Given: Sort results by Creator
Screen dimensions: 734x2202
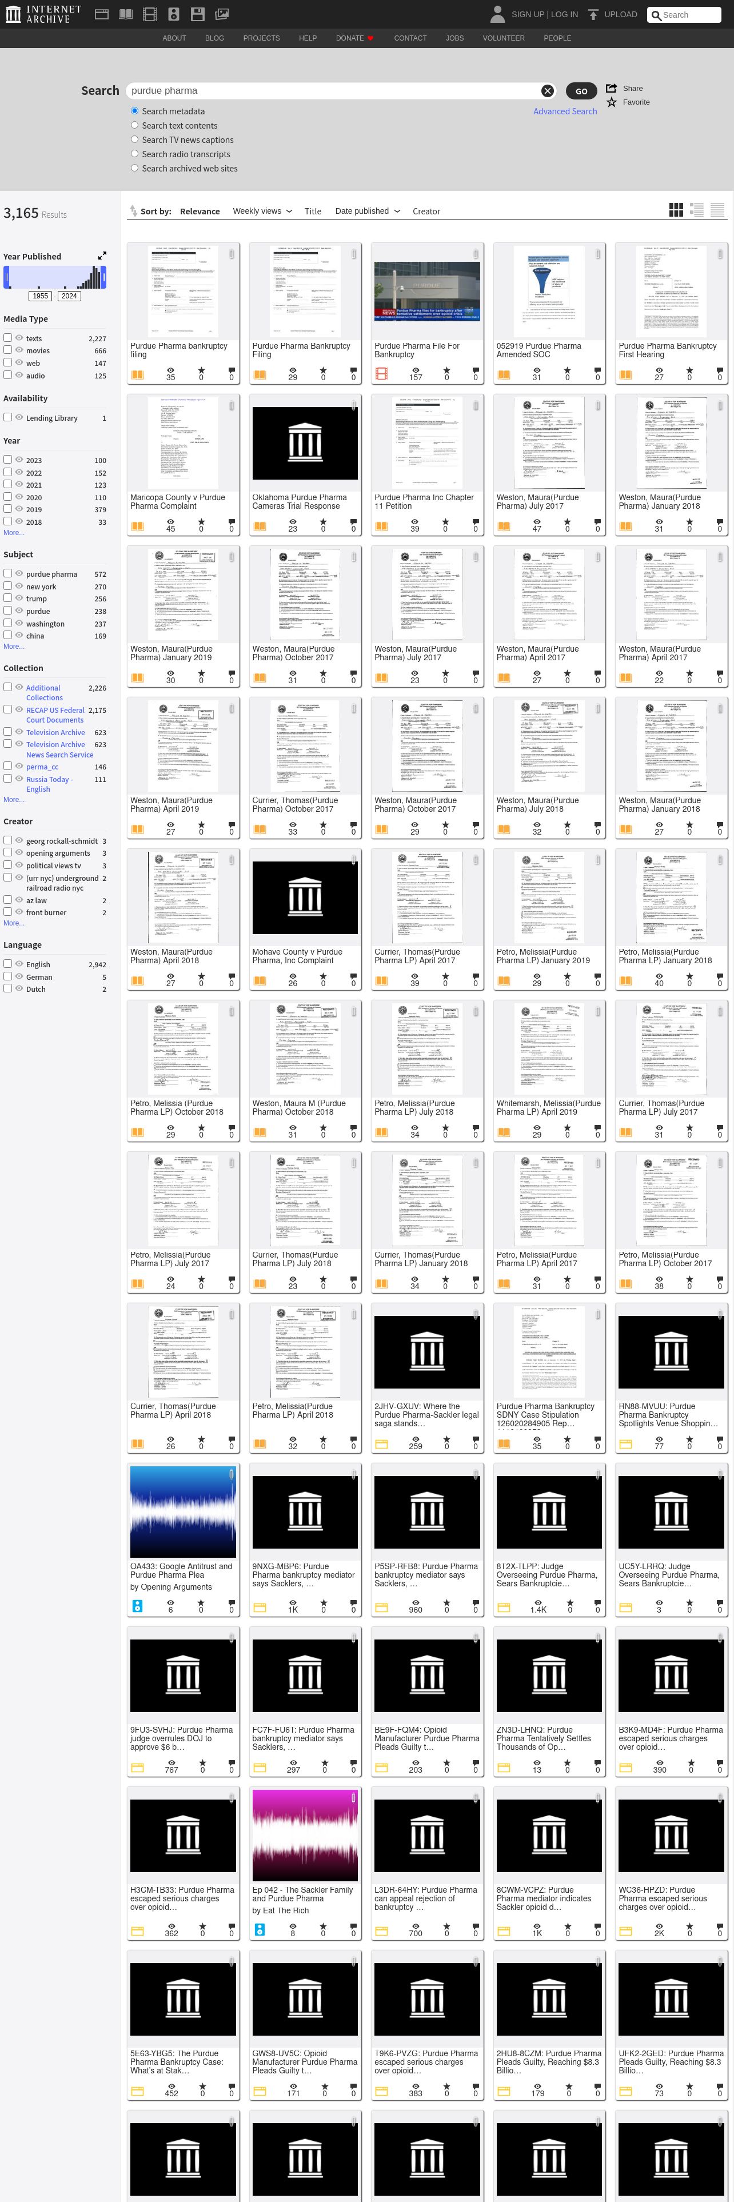Looking at the screenshot, I should click(x=426, y=211).
